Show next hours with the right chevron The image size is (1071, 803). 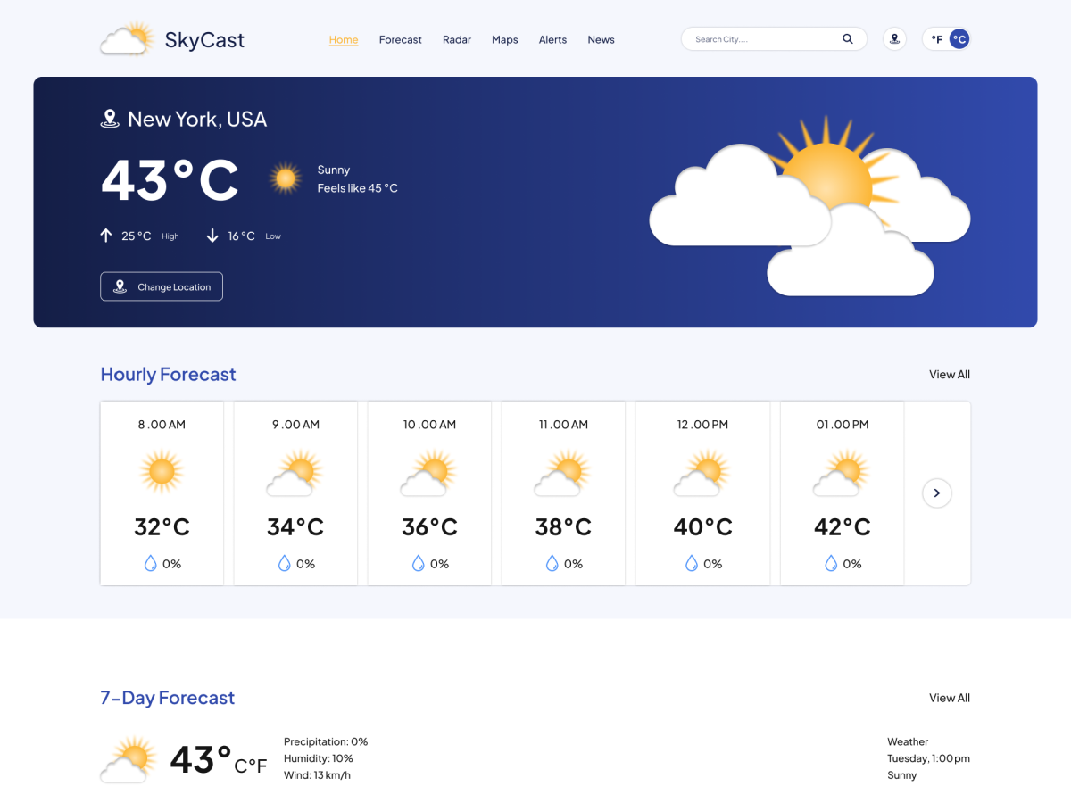[x=937, y=493]
